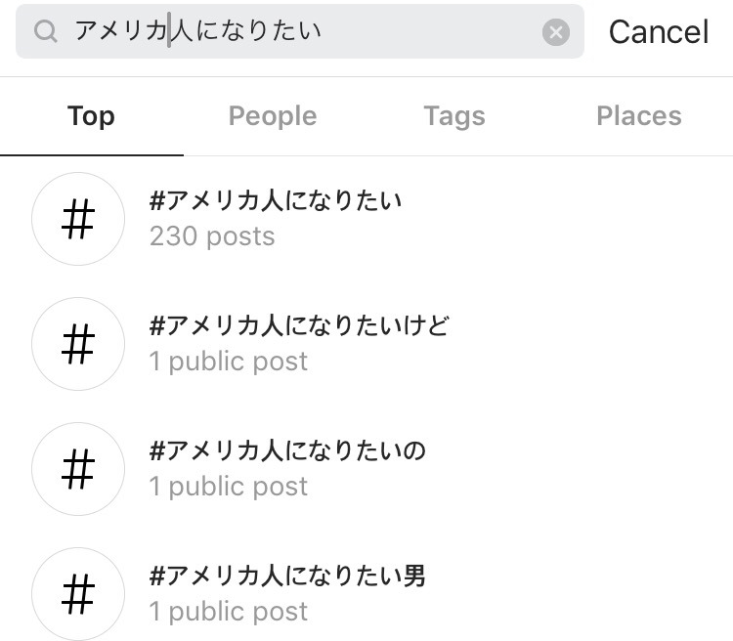Switch to the People tab
Viewport: 733px width, 641px height.
273,116
